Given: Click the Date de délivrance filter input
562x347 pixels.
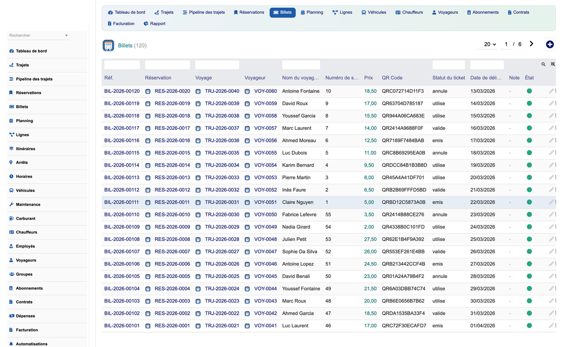Looking at the screenshot, I should (487, 65).
